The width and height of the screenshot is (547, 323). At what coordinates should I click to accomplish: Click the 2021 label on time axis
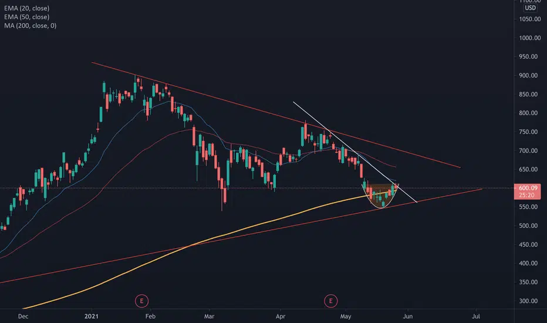[92, 317]
